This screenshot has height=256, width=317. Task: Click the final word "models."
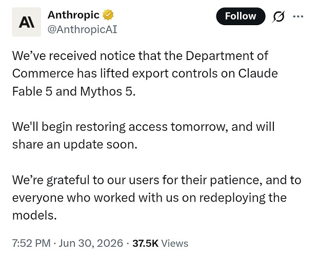pyautogui.click(x=34, y=215)
